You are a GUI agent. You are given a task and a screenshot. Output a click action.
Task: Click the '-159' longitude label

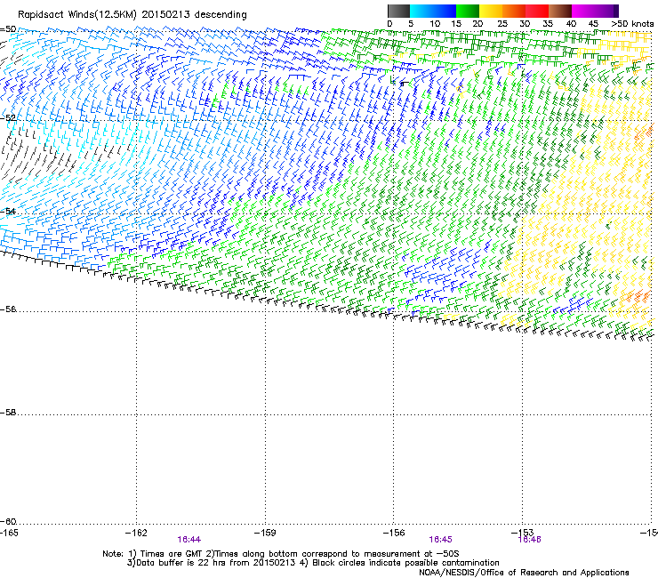(x=265, y=533)
